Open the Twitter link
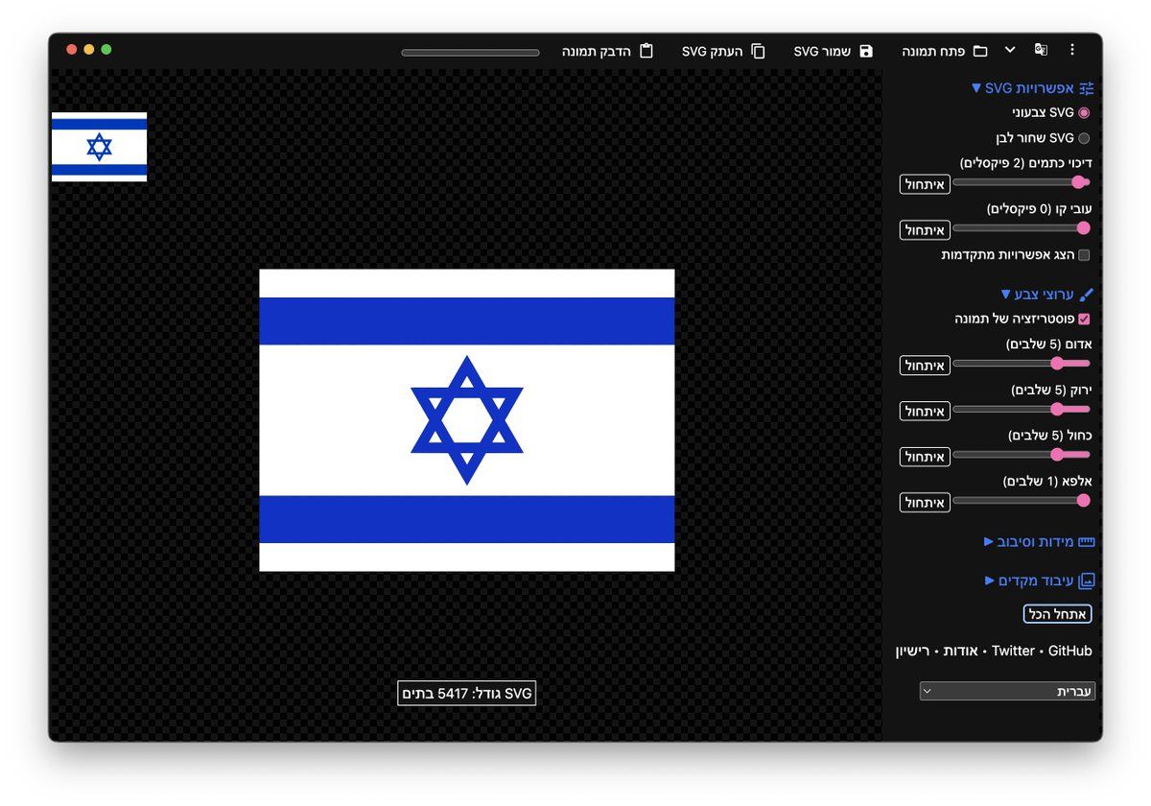This screenshot has height=806, width=1151. point(1013,651)
